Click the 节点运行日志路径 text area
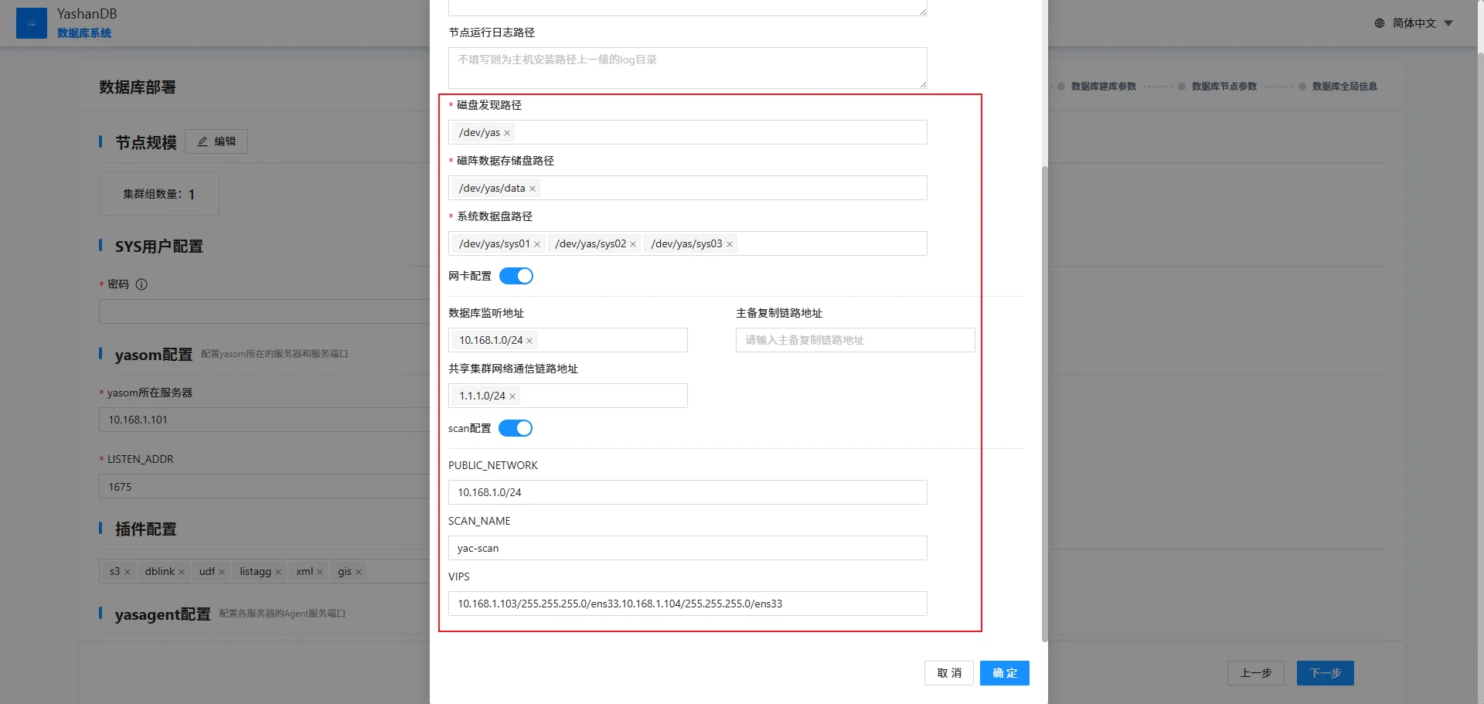 (687, 67)
